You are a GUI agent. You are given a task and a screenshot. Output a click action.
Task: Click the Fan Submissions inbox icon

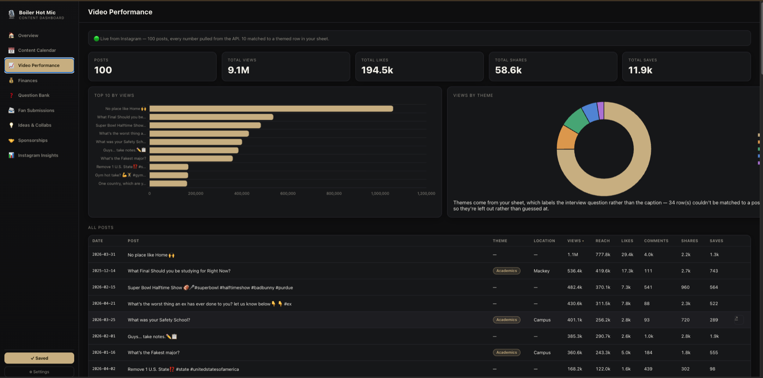tap(11, 110)
